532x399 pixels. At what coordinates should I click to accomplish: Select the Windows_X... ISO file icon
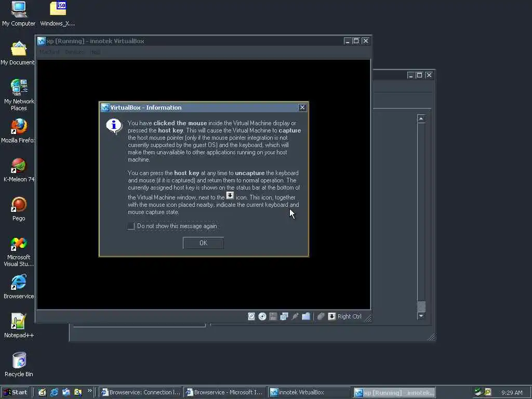click(x=58, y=14)
